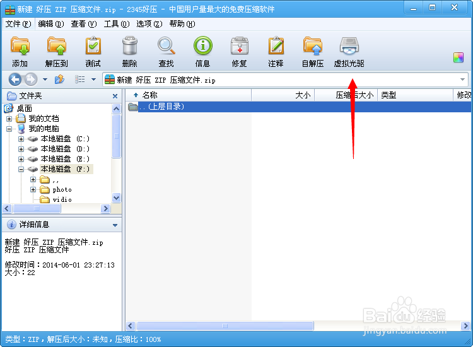Open navigation history dropdown arrow
Viewport: 473px width, 347px height.
[45, 79]
